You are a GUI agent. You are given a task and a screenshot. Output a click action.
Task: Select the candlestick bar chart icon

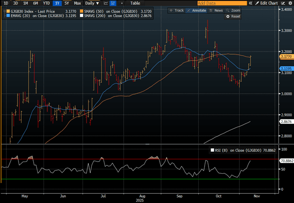pos(113,3)
